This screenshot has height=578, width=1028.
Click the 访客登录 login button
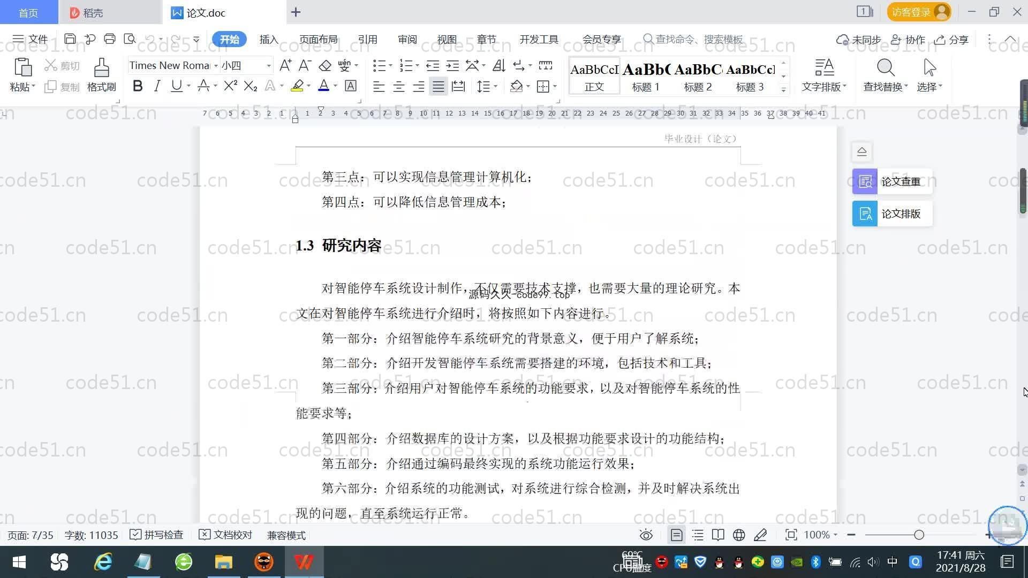[x=919, y=12]
